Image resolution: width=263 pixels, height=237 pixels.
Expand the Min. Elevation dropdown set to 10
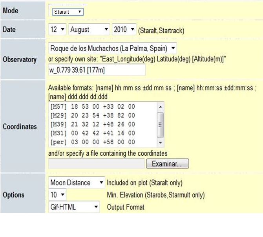57,194
